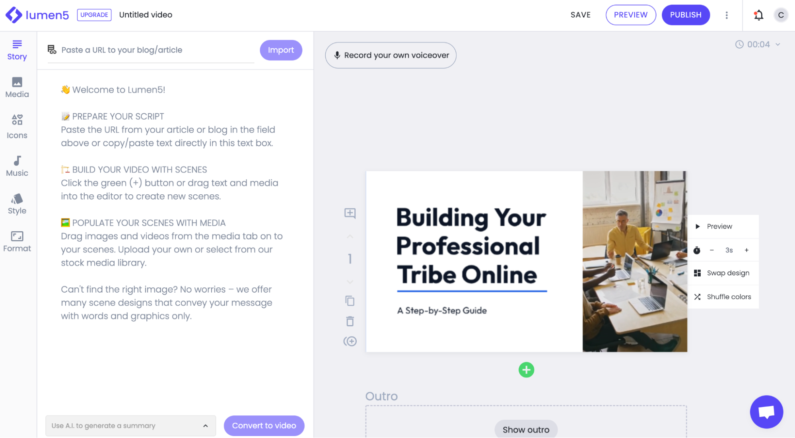Toggle the Outro section visibility

click(526, 430)
